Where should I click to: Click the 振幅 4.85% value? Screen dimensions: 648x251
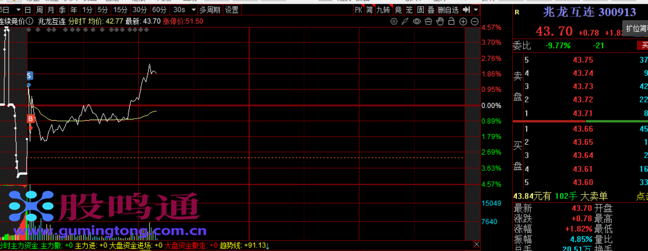coord(581,239)
